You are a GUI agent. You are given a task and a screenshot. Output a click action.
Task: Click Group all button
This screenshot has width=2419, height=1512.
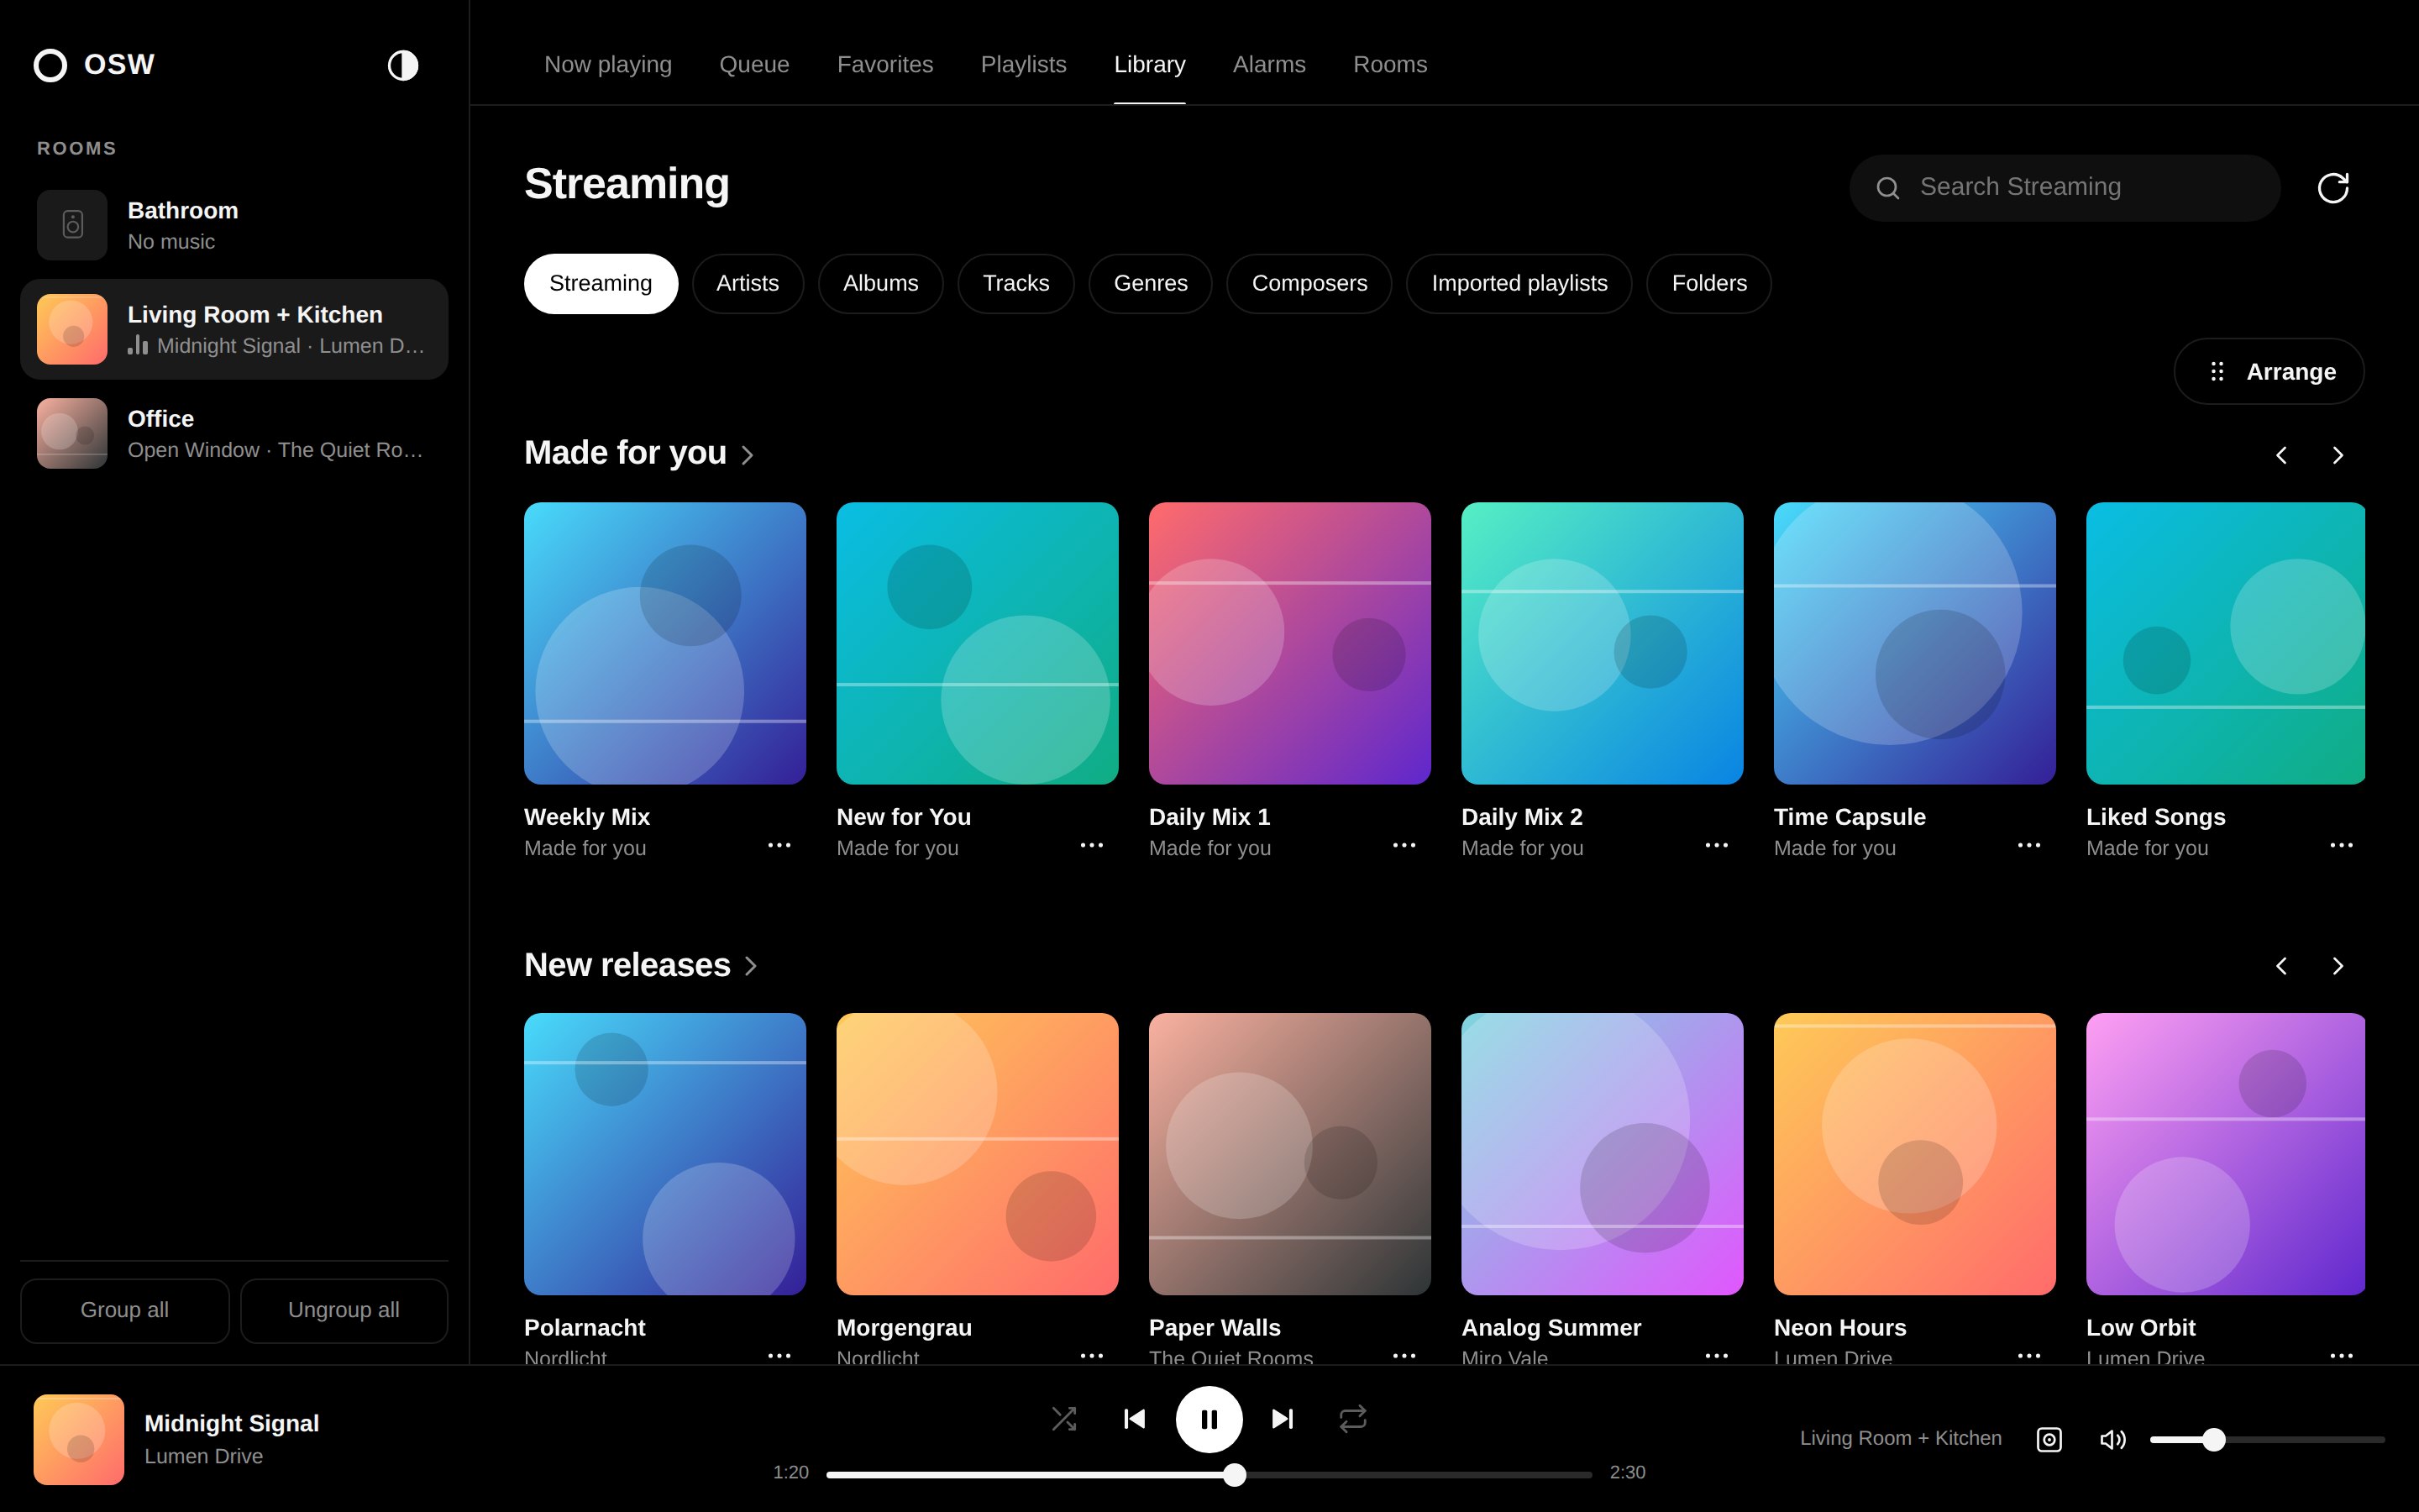pyautogui.click(x=125, y=1310)
